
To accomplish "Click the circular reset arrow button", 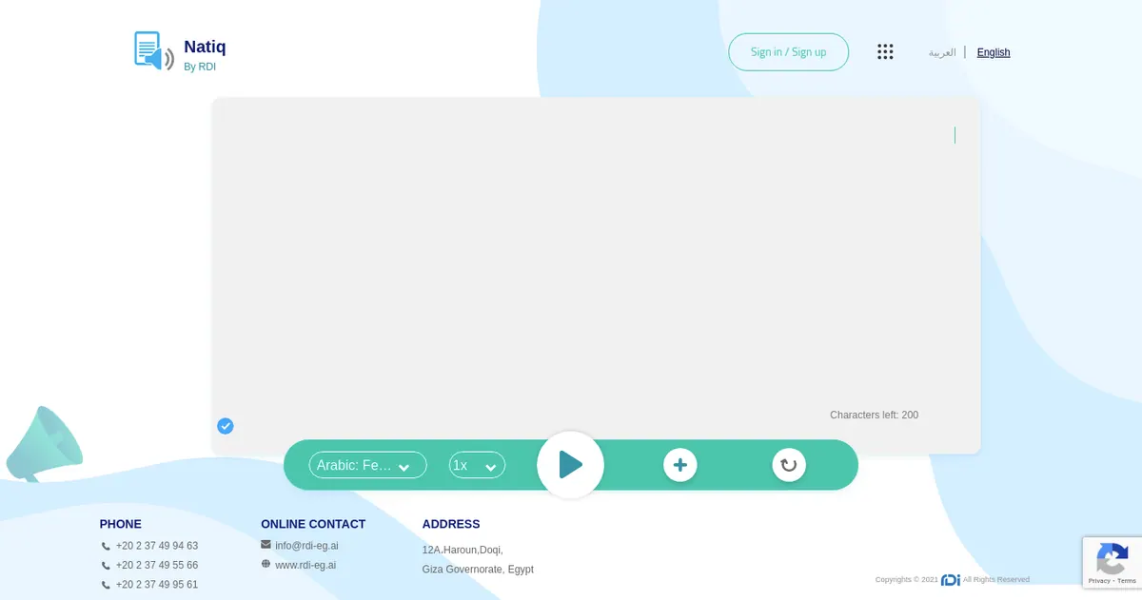I will [x=789, y=465].
